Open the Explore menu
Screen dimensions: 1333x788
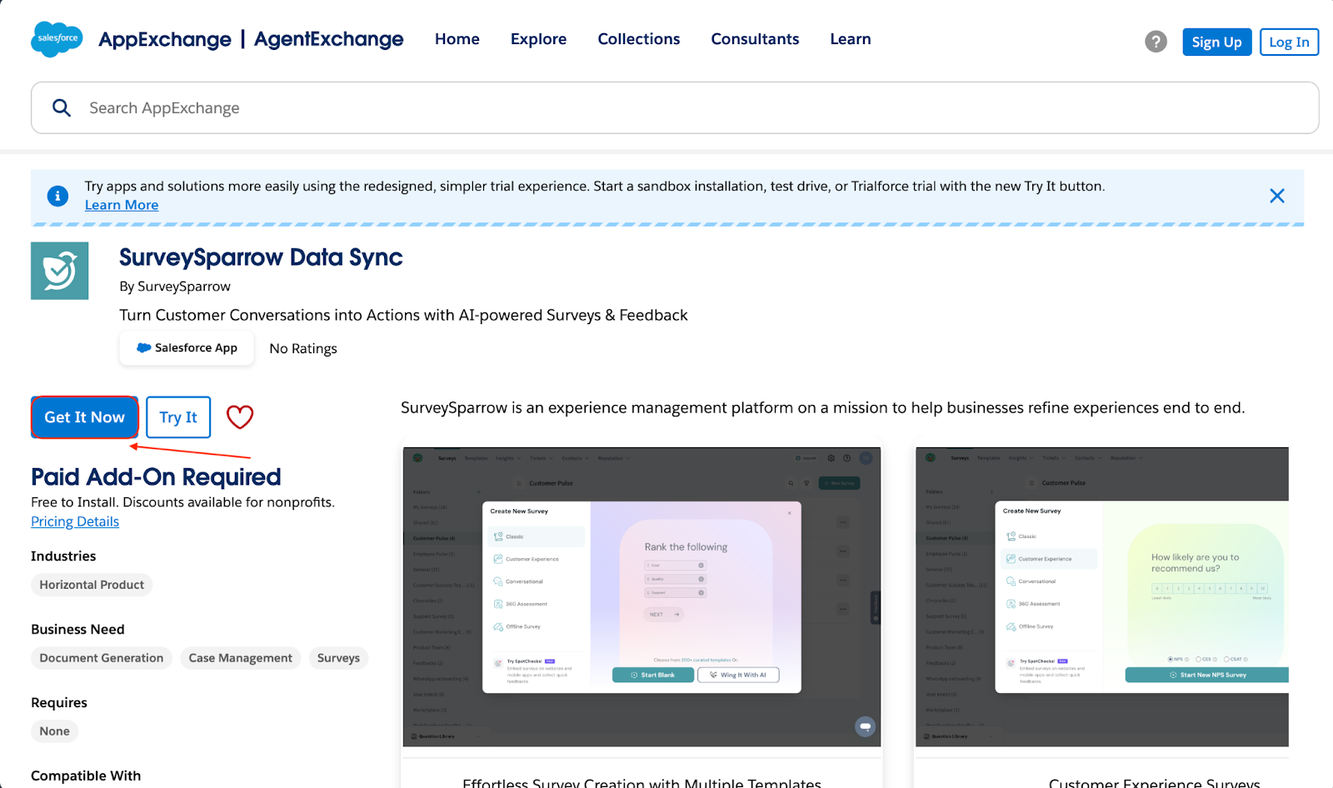538,39
